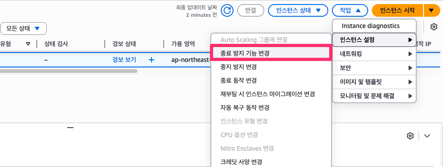Expand the 보안 submenu
Image resolution: width=443 pixels, height=167 pixels.
pos(374,68)
